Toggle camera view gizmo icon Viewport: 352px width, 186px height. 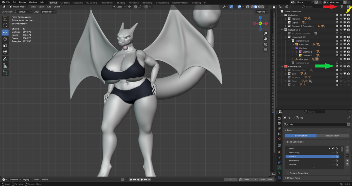[x=265, y=44]
